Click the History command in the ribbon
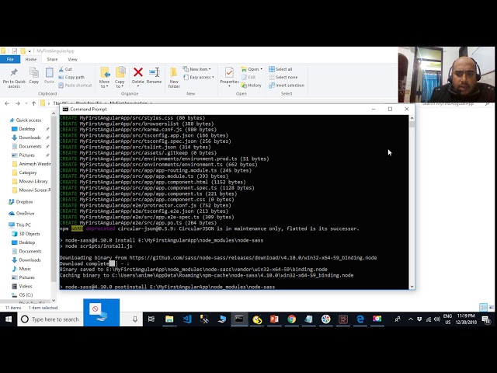This screenshot has height=373, width=497. click(252, 85)
